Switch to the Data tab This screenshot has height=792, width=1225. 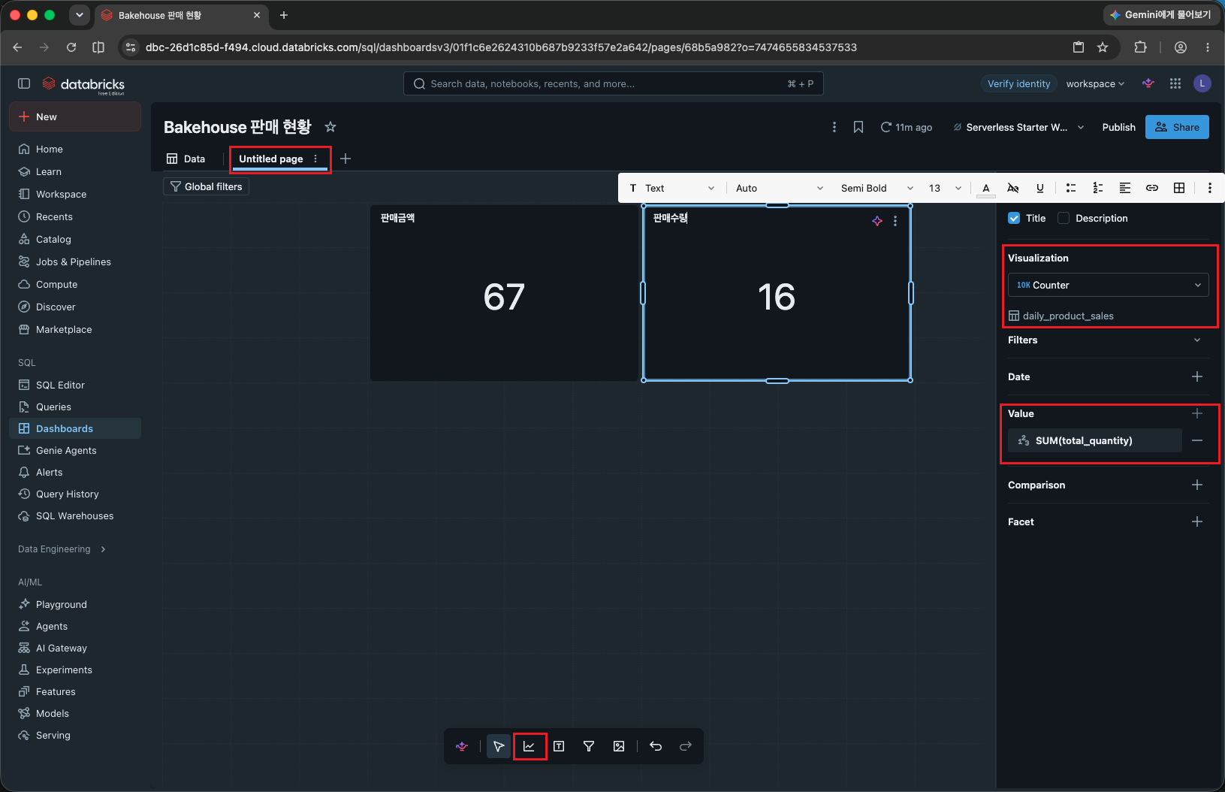[x=186, y=159]
